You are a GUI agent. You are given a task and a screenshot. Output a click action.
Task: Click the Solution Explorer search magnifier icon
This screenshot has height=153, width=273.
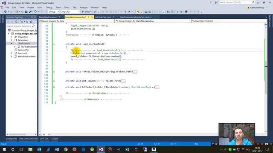point(33,26)
